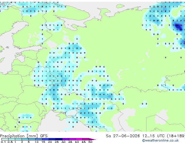Click the legend label '10'
This screenshot has height=143, width=185.
[x=36, y=142]
